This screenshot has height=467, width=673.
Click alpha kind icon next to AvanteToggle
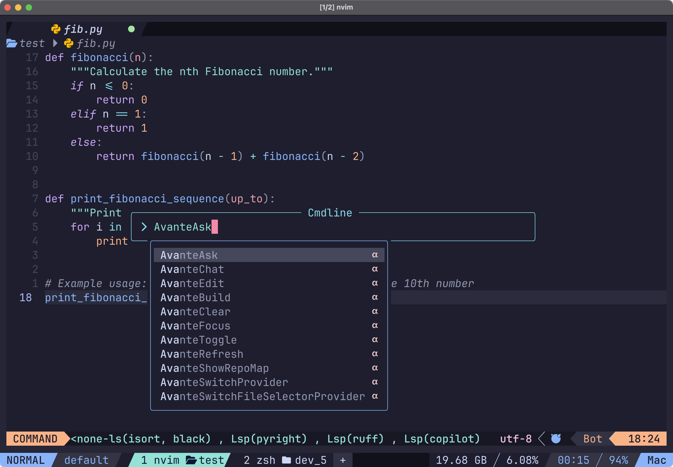[x=375, y=339]
